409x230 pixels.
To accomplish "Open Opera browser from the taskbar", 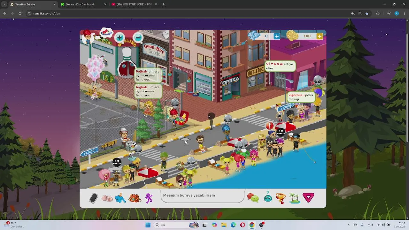I will pyautogui.click(x=243, y=225).
